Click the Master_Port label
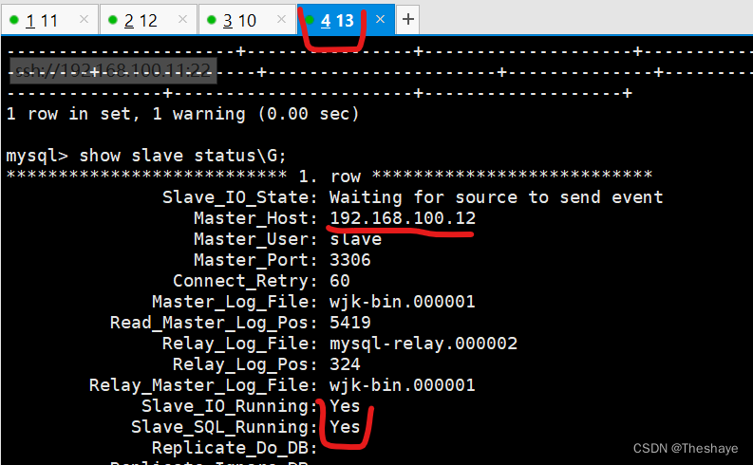The height and width of the screenshot is (465, 753). coord(255,260)
